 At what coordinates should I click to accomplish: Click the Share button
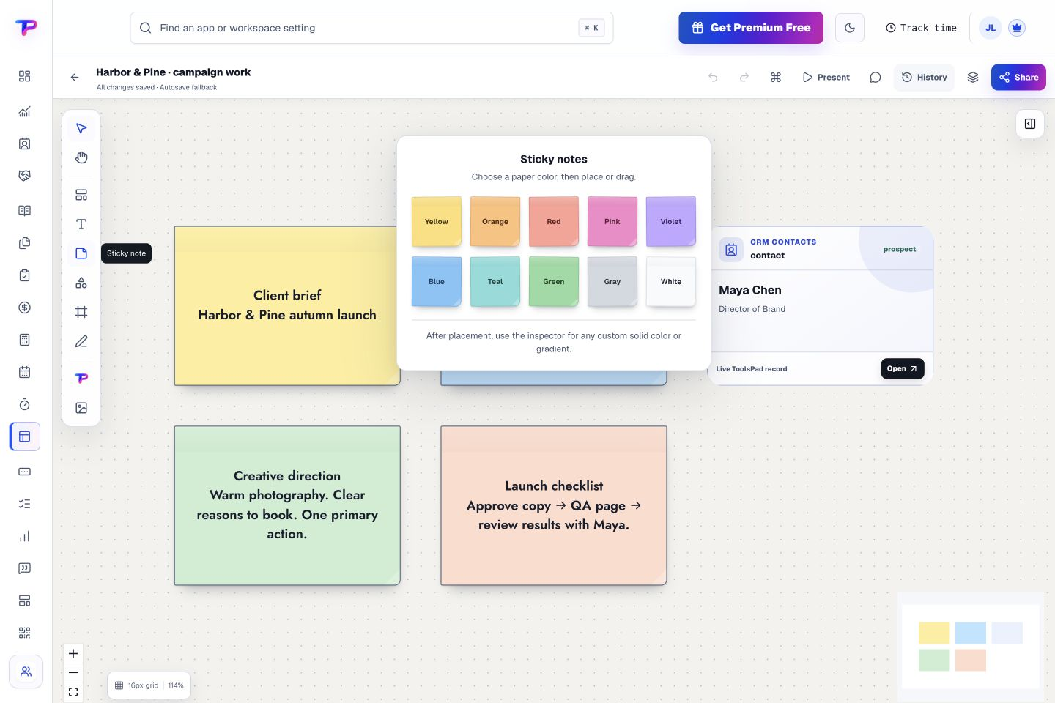1018,78
